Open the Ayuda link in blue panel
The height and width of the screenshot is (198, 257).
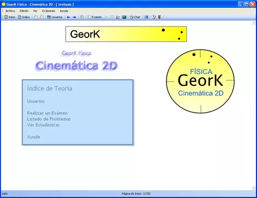pyautogui.click(x=34, y=137)
